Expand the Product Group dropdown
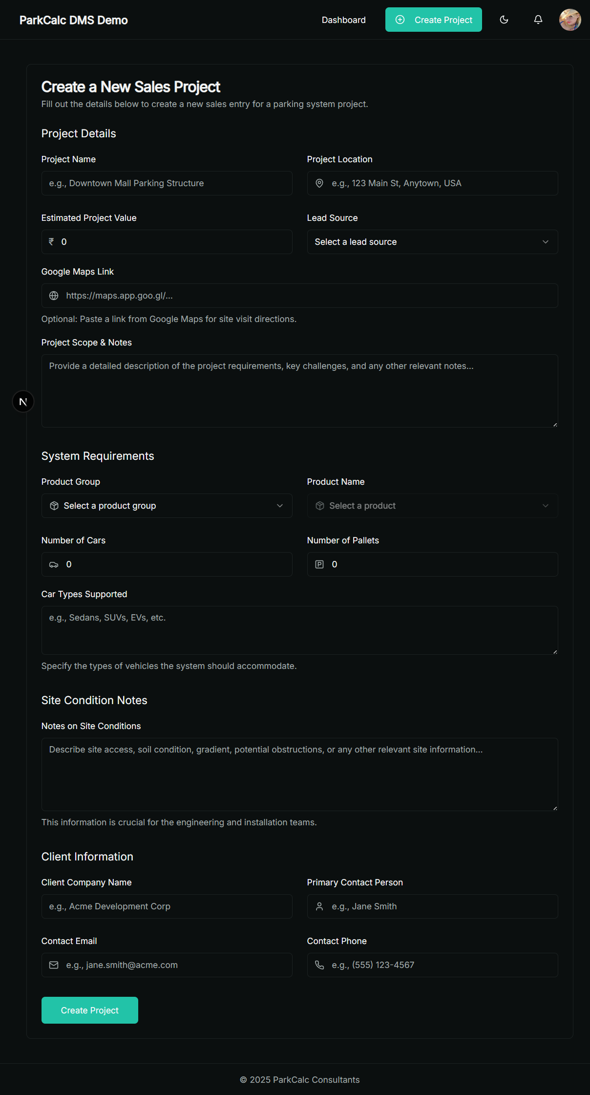 click(x=167, y=506)
